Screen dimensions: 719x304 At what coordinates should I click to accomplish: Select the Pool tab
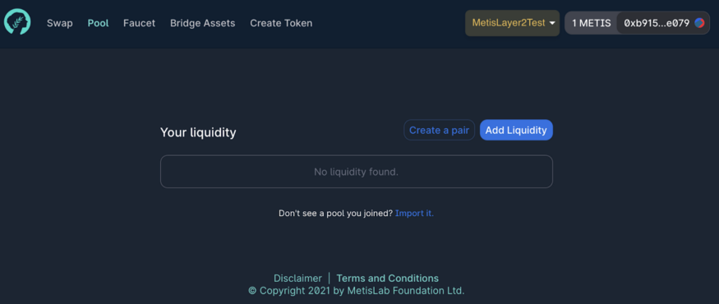[98, 23]
